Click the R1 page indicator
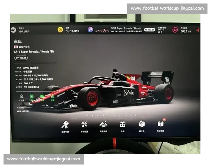 [x=136, y=115]
